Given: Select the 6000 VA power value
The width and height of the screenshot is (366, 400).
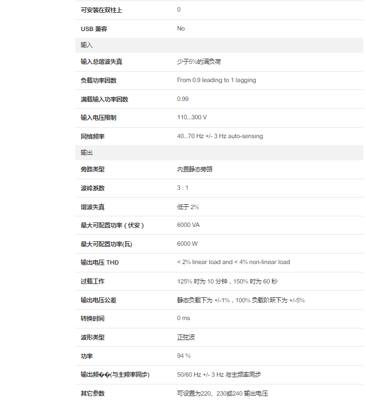Looking at the screenshot, I should coord(188,225).
